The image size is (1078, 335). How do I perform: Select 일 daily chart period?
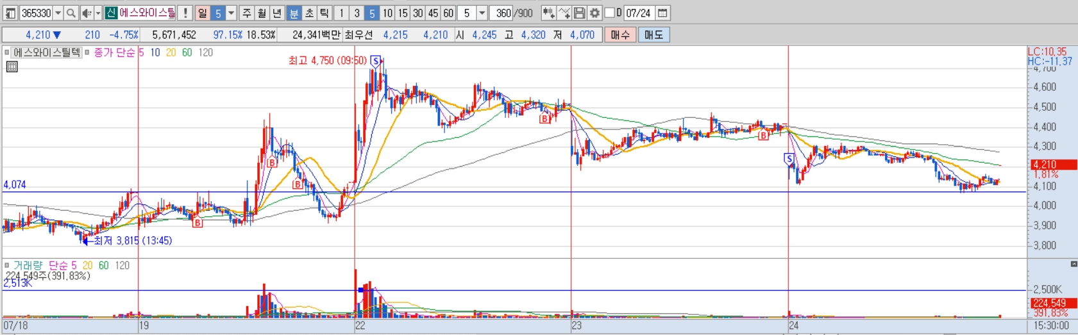[202, 13]
